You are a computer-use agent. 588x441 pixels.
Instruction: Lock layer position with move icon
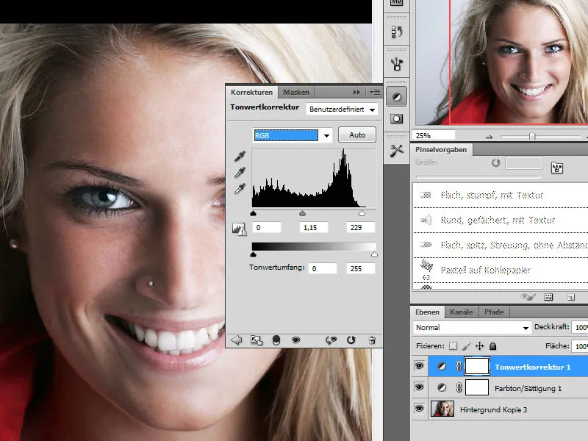480,345
